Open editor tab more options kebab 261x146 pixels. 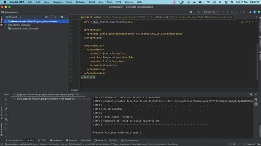click(x=256, y=17)
